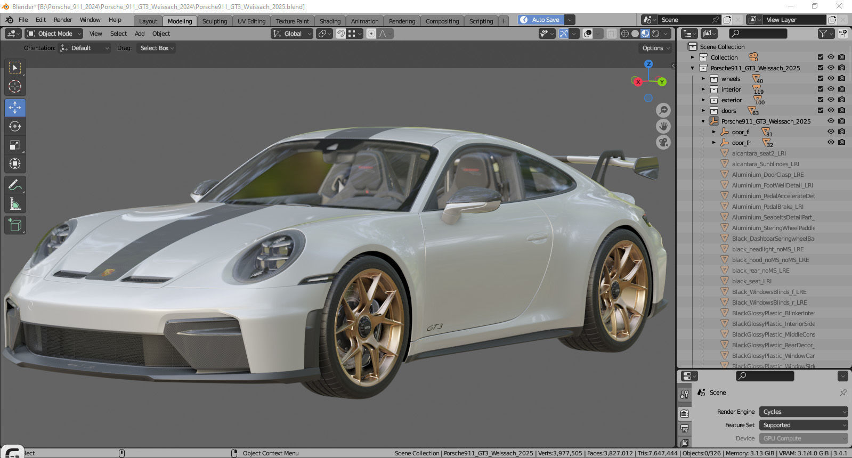Select the Add Cube tool

[15, 225]
